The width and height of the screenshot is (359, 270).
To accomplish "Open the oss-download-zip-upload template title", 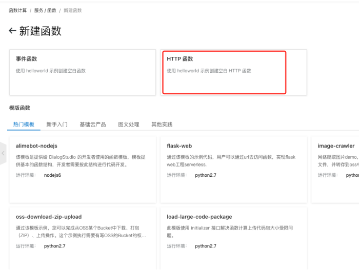I will (x=49, y=217).
